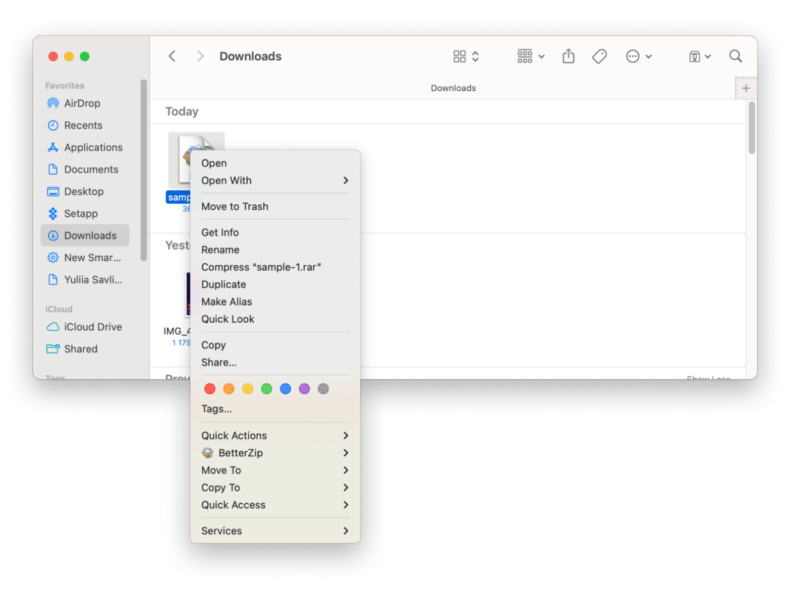Apply the red color tag
Screen dimensions: 787x590
tap(210, 389)
